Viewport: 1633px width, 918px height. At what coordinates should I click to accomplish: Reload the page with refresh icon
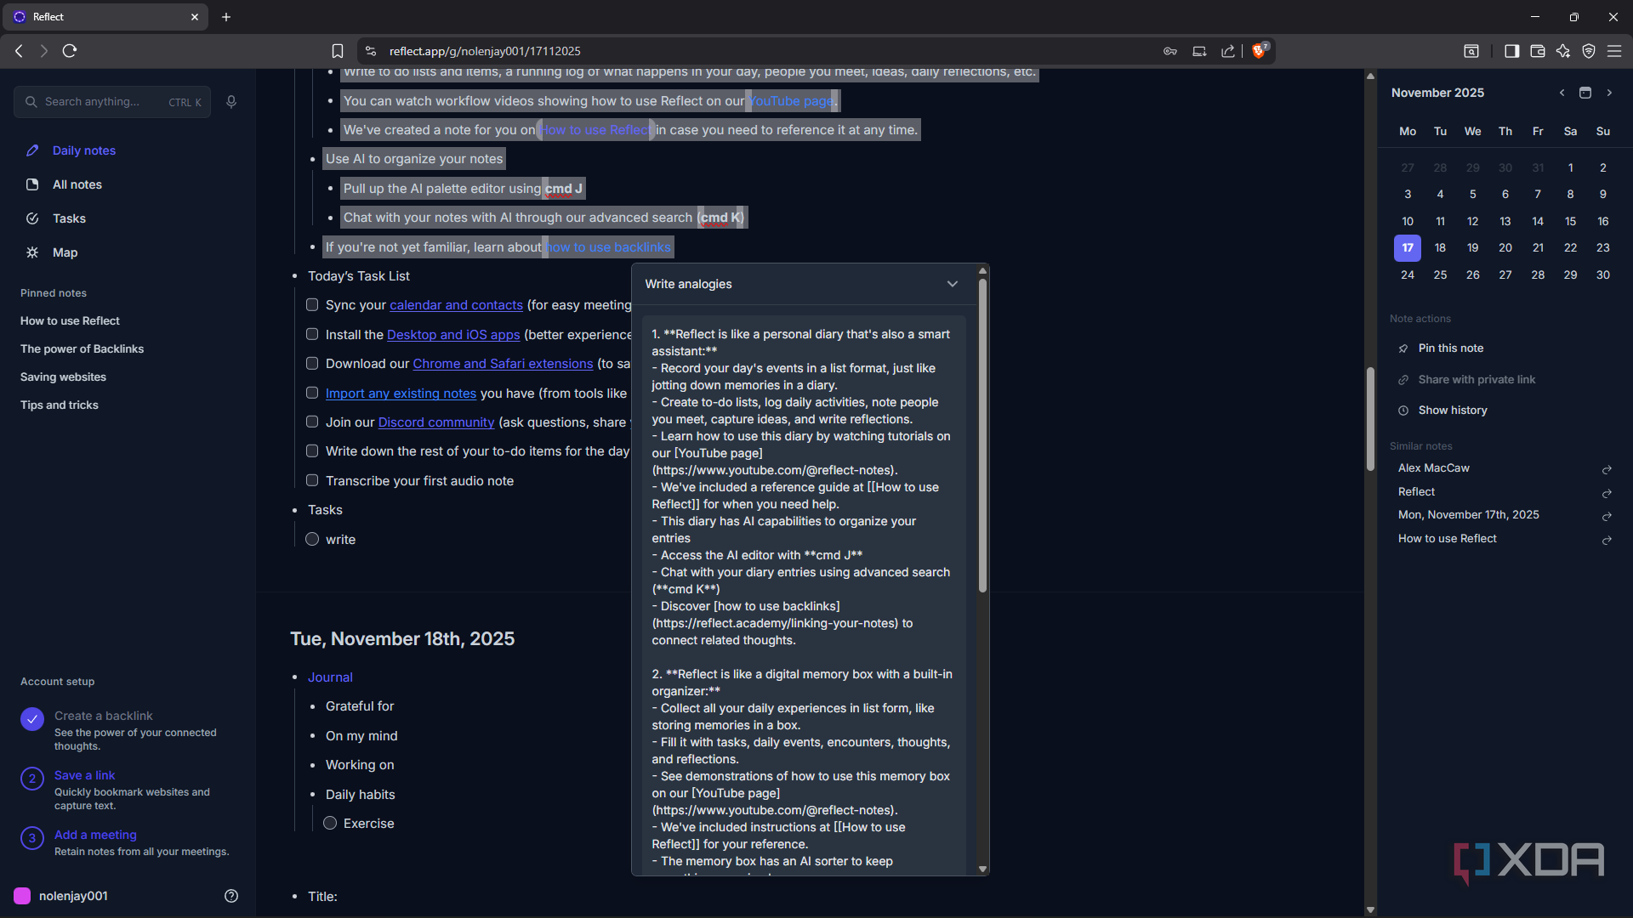[x=70, y=51]
